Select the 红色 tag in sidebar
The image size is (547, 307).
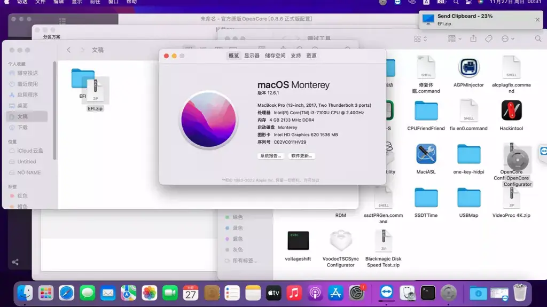click(x=22, y=196)
